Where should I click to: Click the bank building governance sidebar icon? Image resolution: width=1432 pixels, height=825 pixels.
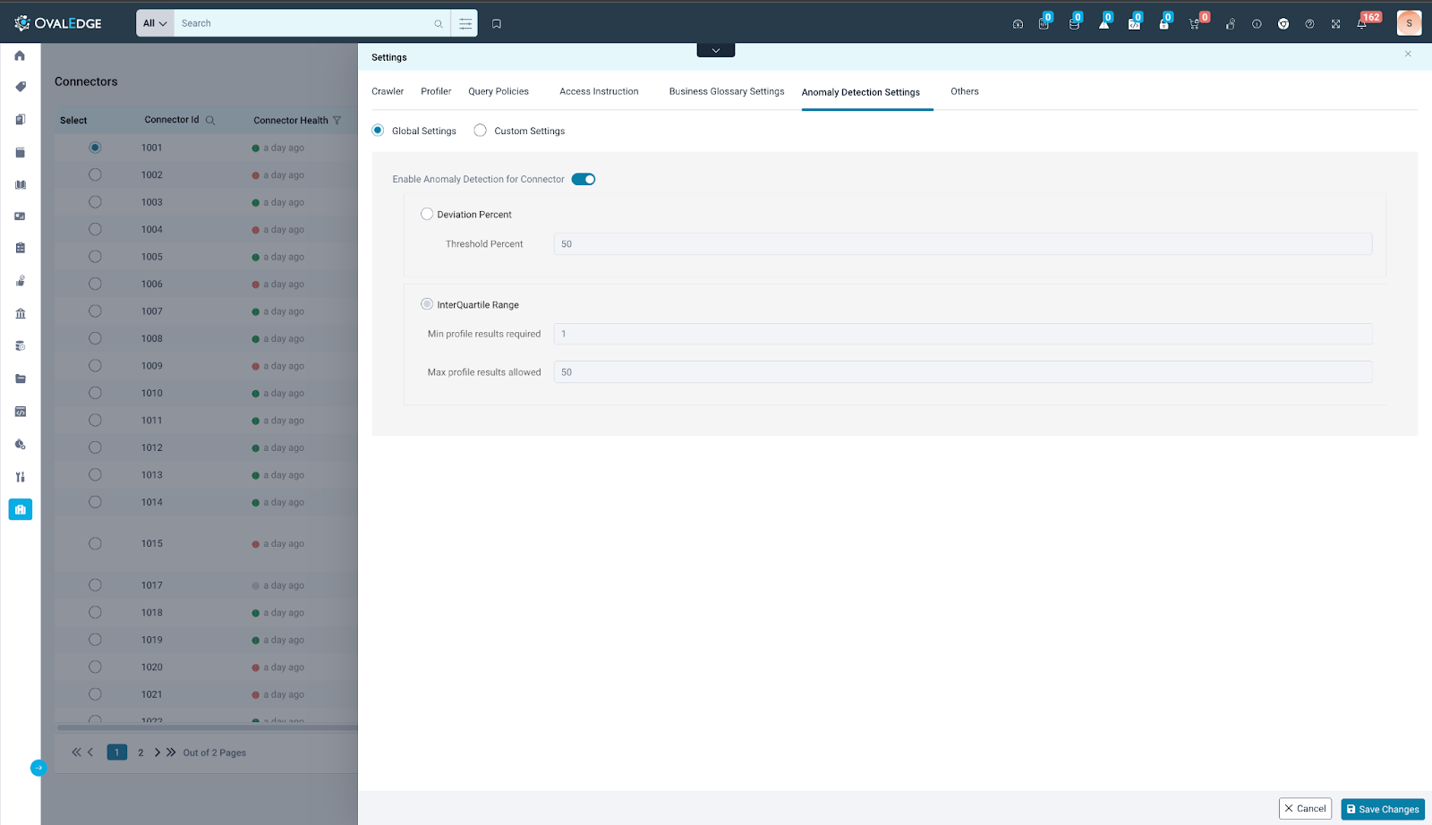click(20, 313)
